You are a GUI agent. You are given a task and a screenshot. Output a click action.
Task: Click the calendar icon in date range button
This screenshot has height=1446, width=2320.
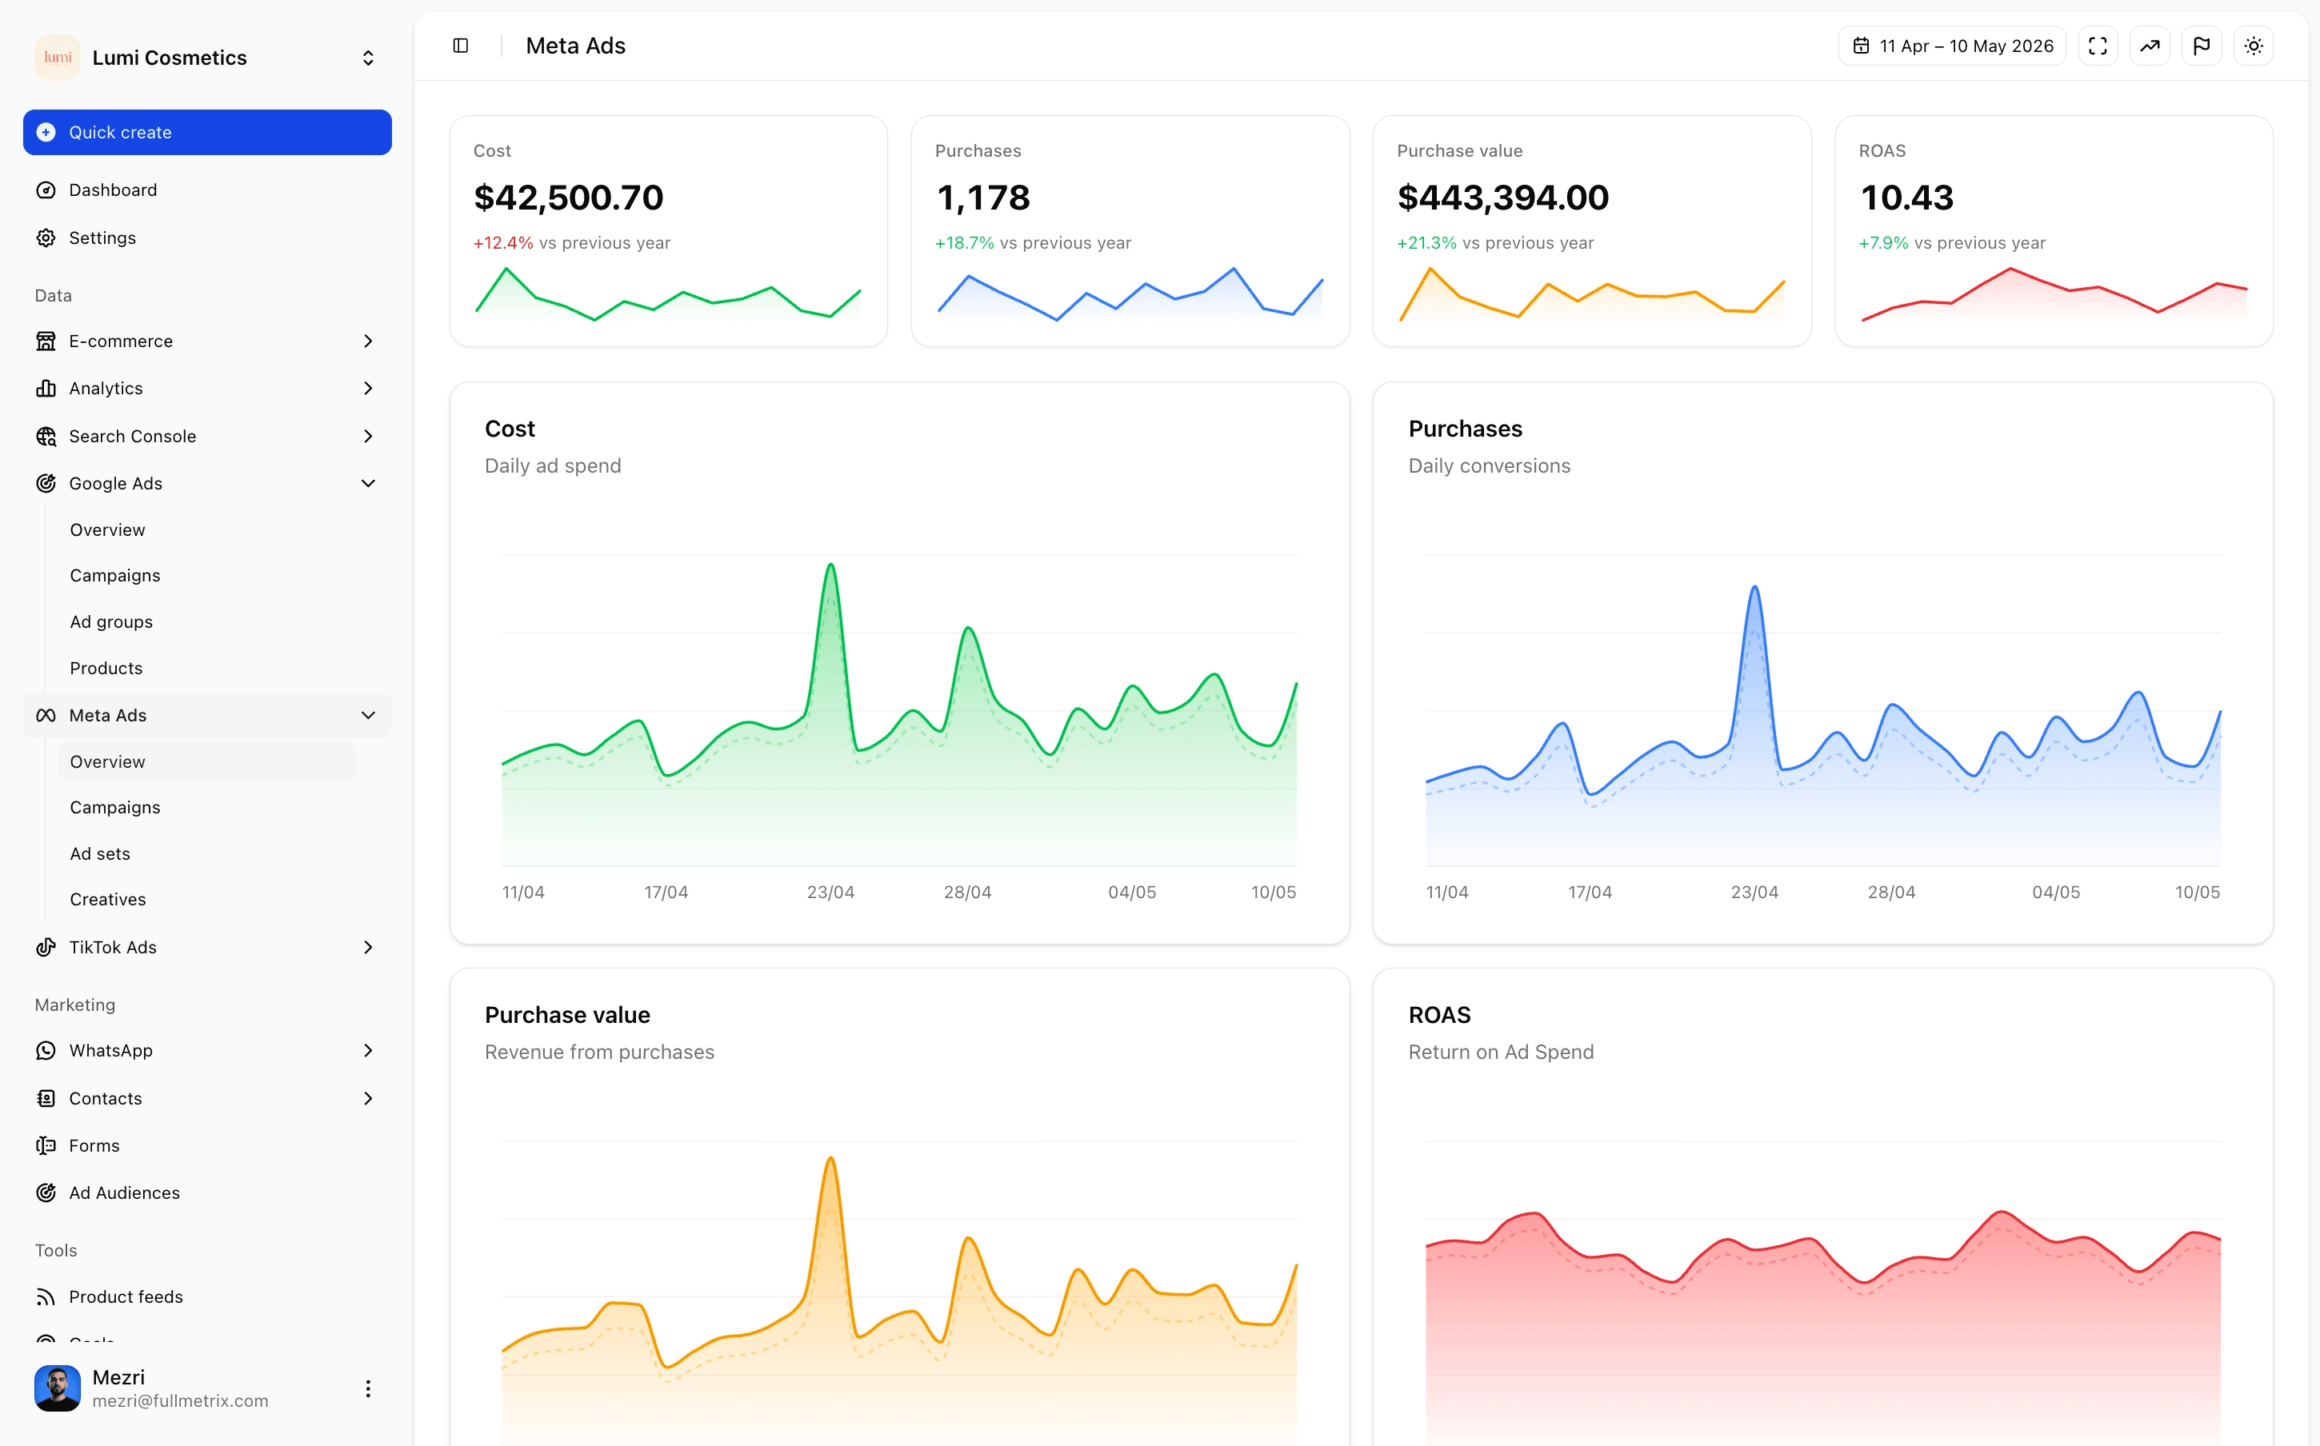point(1861,46)
